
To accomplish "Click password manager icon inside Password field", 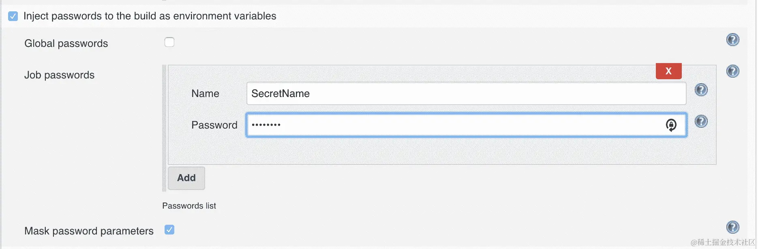I will coord(671,125).
